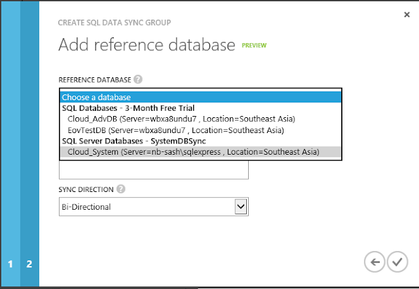
Task: Choose EovTestDB in the database list
Action: (x=175, y=130)
